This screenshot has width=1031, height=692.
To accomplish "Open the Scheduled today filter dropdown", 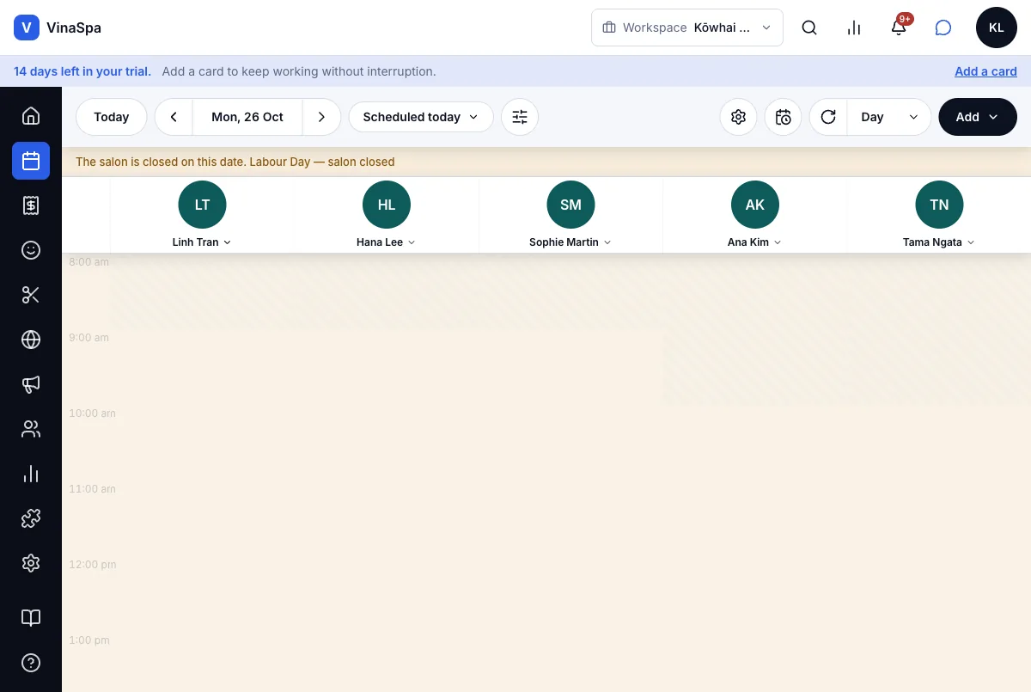I will click(421, 117).
